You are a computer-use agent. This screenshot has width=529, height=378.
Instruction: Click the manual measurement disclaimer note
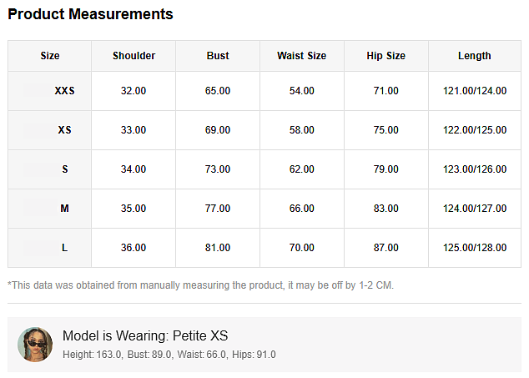[200, 285]
